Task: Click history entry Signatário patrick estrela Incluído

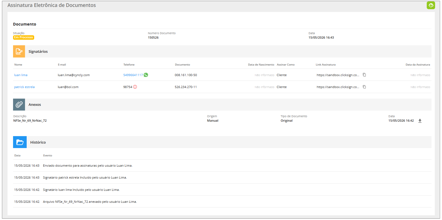Action: coord(85,177)
